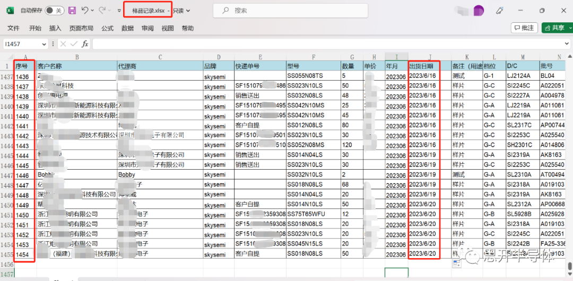
Task: Switch to the 公式 tab
Action: [x=107, y=28]
